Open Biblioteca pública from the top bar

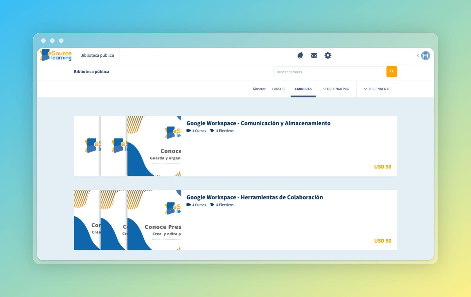coord(97,55)
